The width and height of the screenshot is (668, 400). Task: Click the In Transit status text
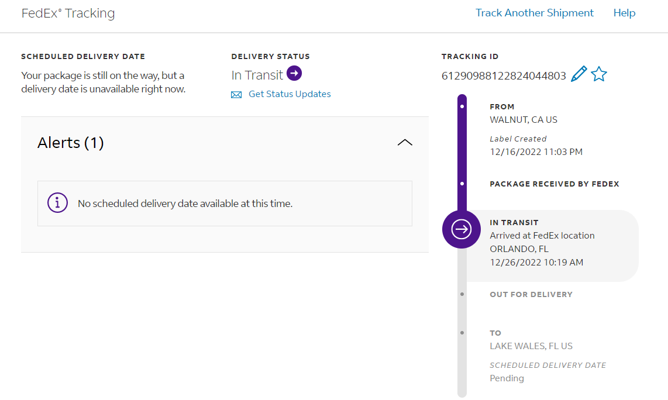point(257,75)
